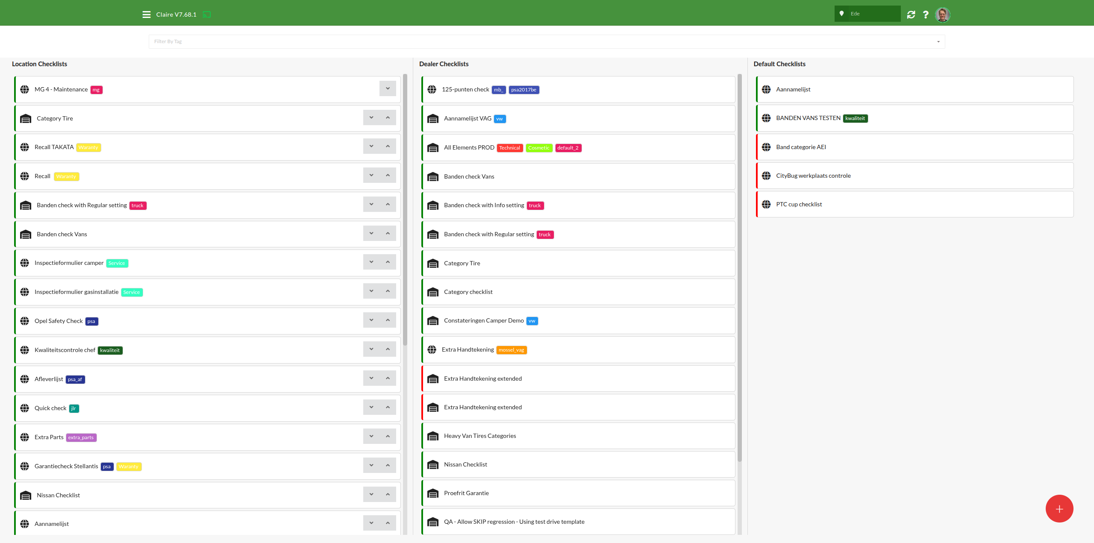Open the Heavy Van Tires Categories checklist

[x=479, y=436]
